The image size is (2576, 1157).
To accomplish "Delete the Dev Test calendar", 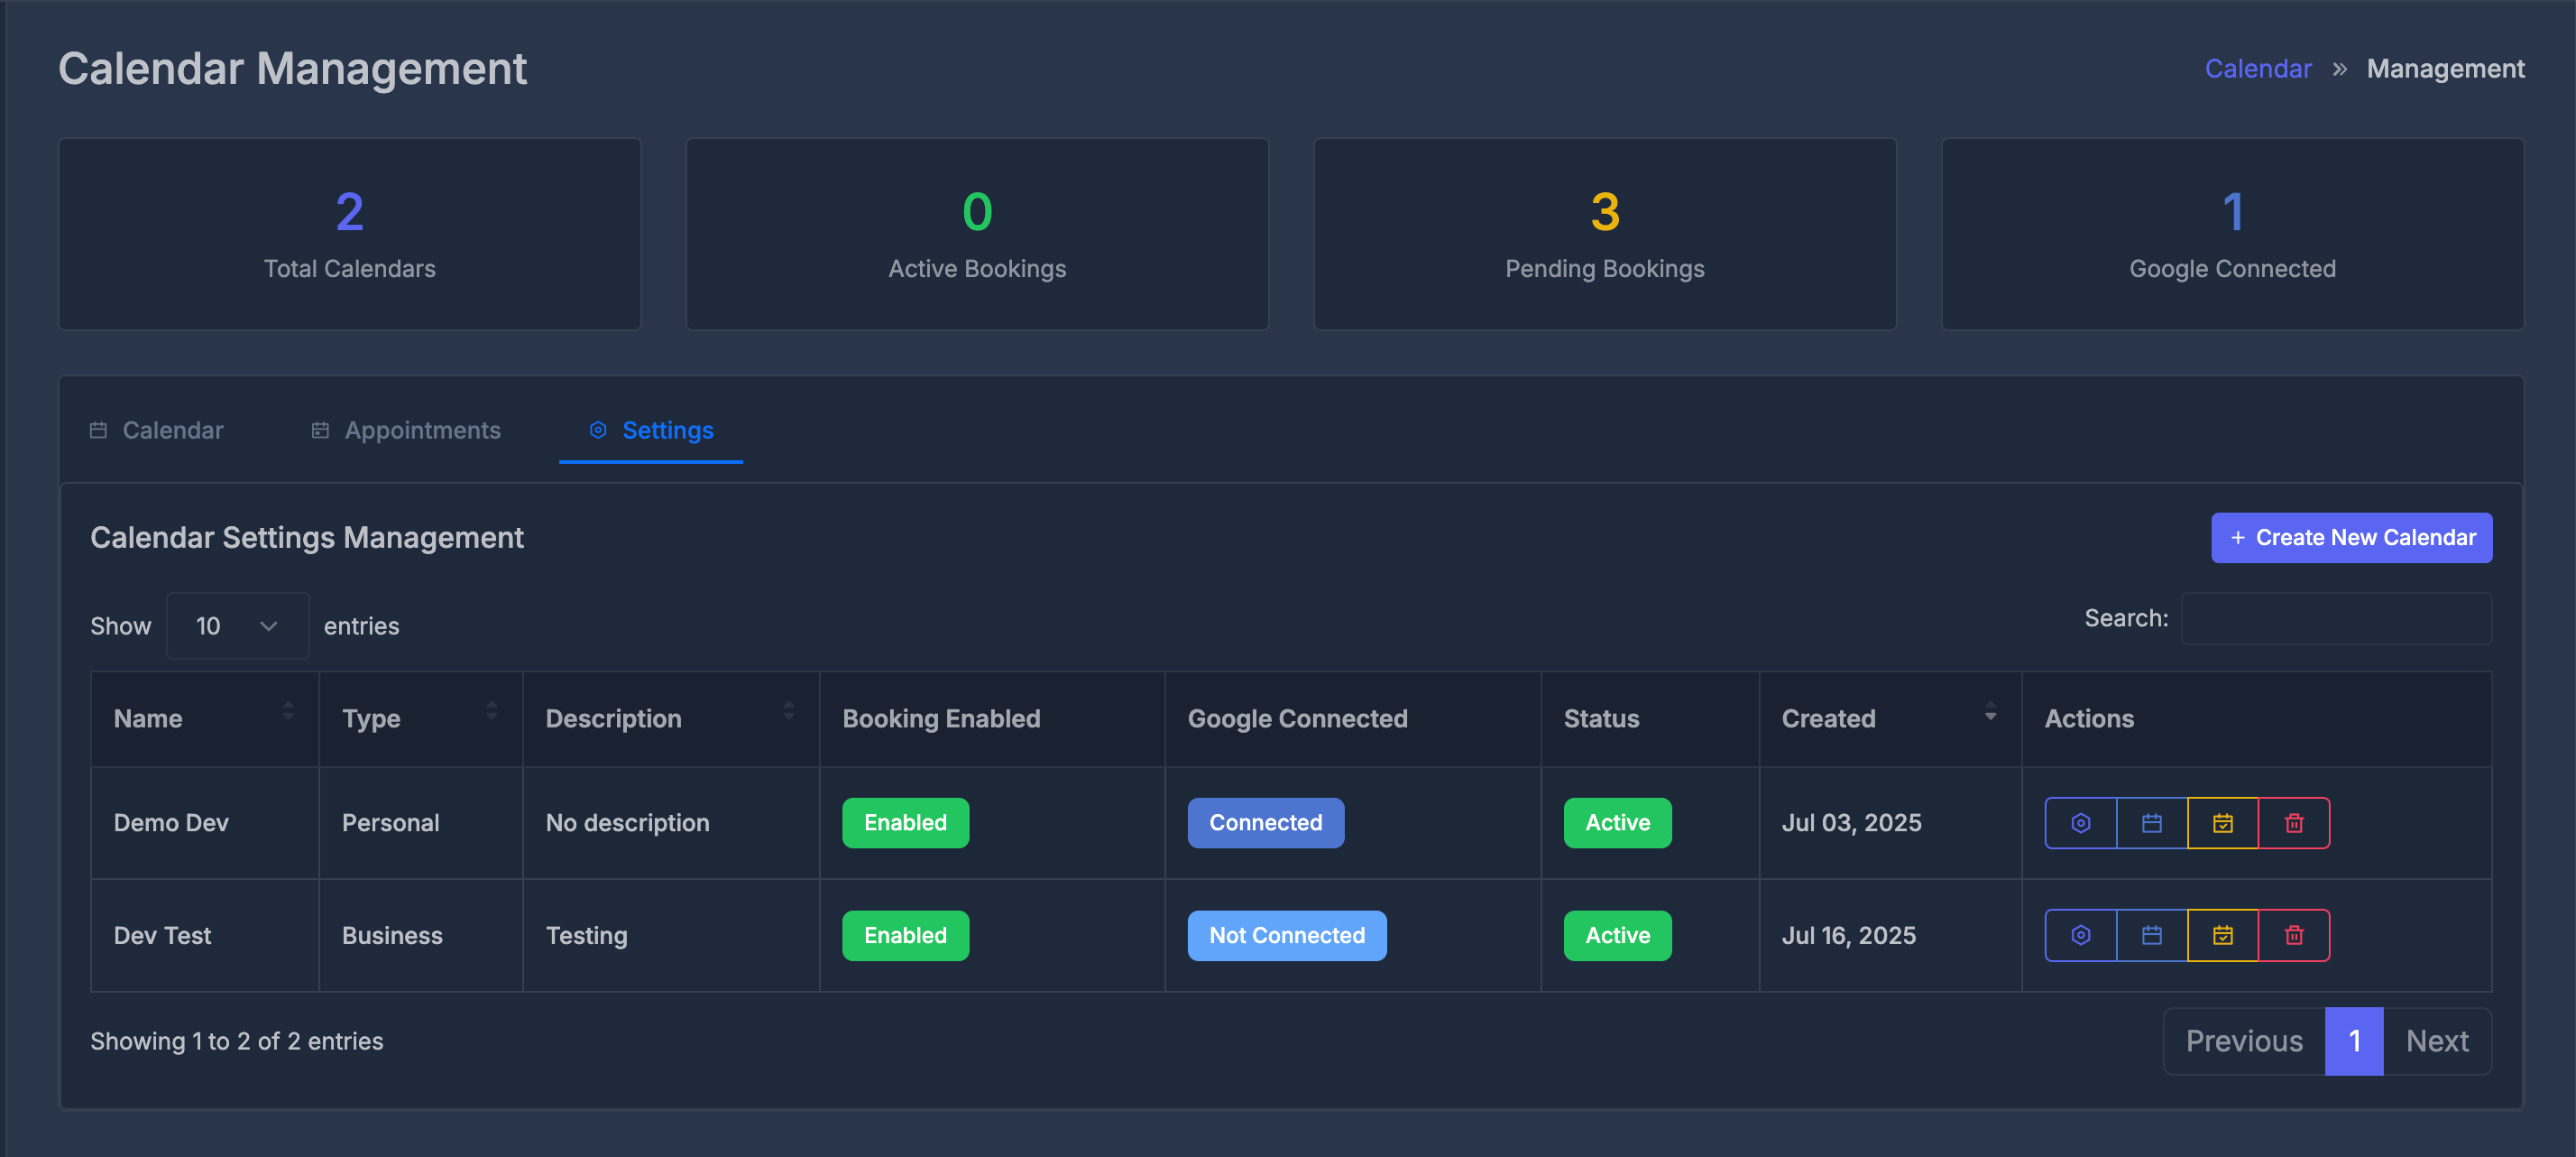I will click(2294, 935).
